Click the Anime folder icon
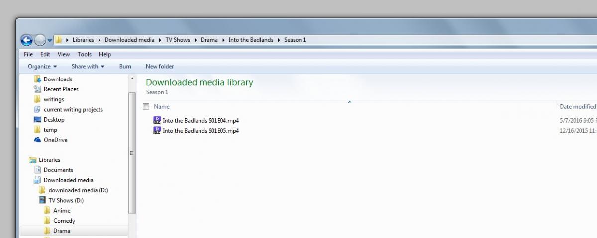The width and height of the screenshot is (597, 238). point(47,210)
